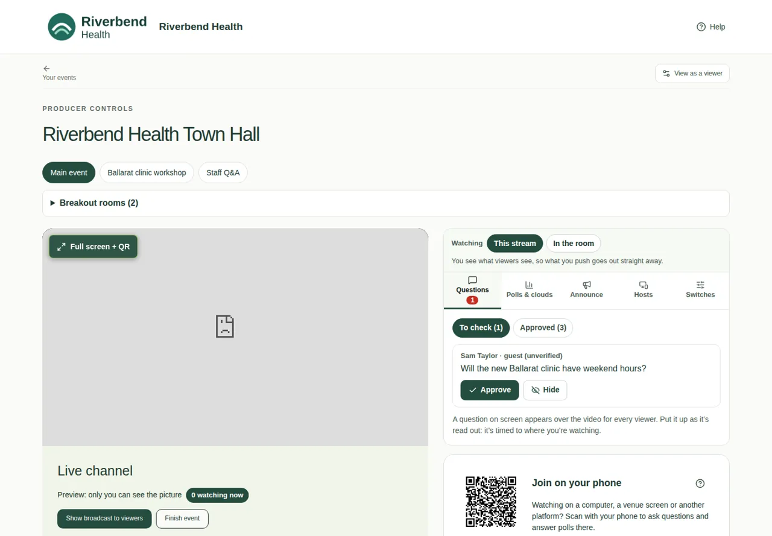Click the Riverbend Health logo
The width and height of the screenshot is (772, 536).
[97, 27]
